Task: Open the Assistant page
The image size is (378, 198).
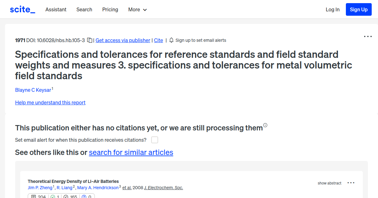Action: click(x=56, y=9)
